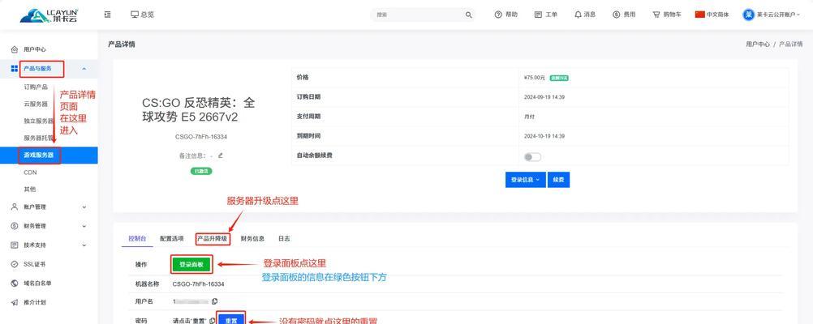Open the 登录信息 dropdown button
Image resolution: width=813 pixels, height=324 pixels.
pos(525,180)
